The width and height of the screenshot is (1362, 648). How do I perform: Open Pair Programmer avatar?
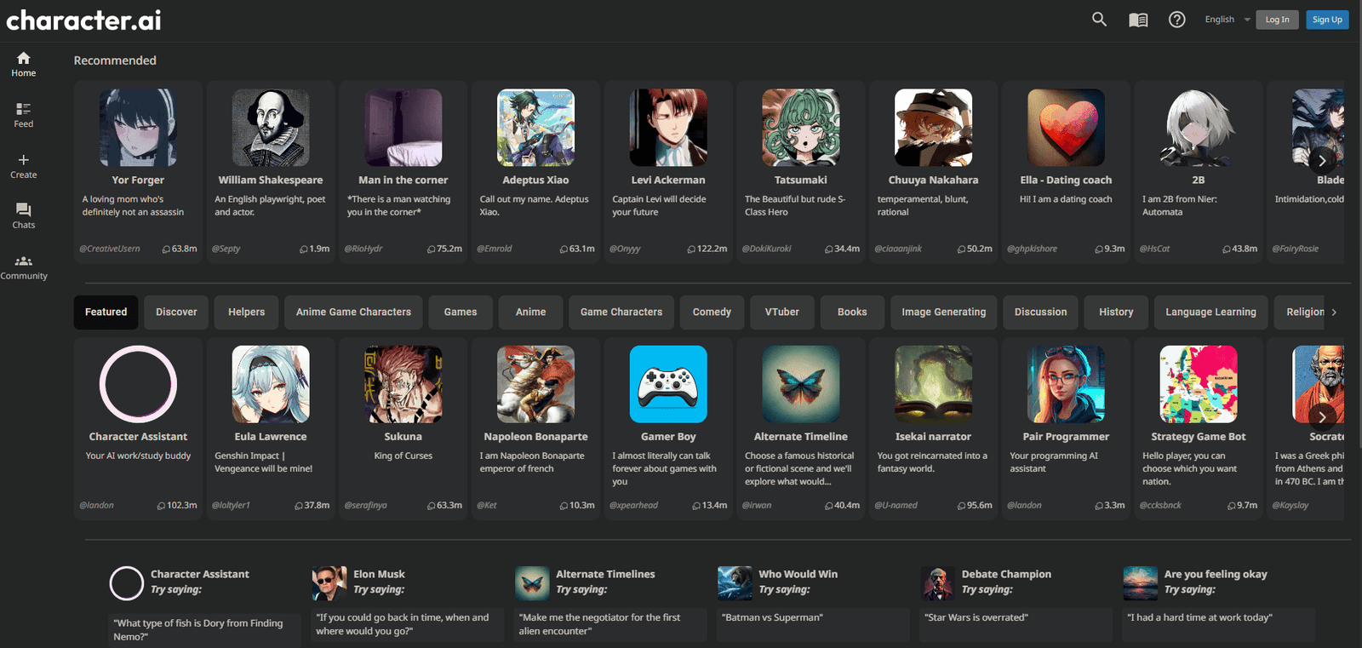click(1066, 384)
